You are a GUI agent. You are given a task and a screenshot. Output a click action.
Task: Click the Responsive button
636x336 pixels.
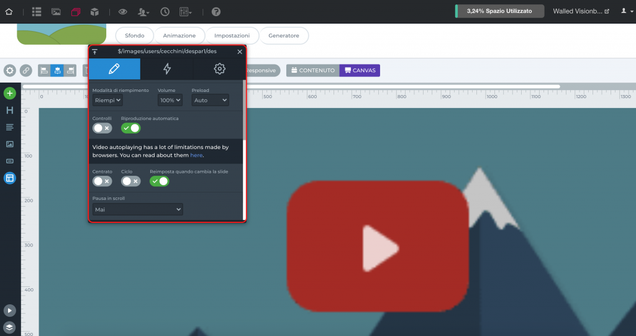(263, 71)
